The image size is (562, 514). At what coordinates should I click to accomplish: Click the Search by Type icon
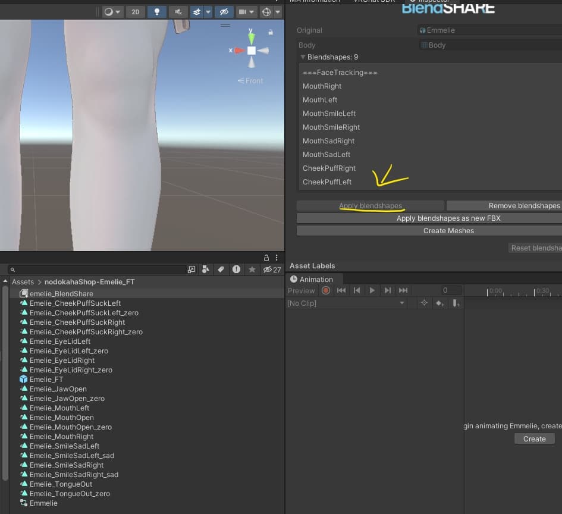pos(205,269)
